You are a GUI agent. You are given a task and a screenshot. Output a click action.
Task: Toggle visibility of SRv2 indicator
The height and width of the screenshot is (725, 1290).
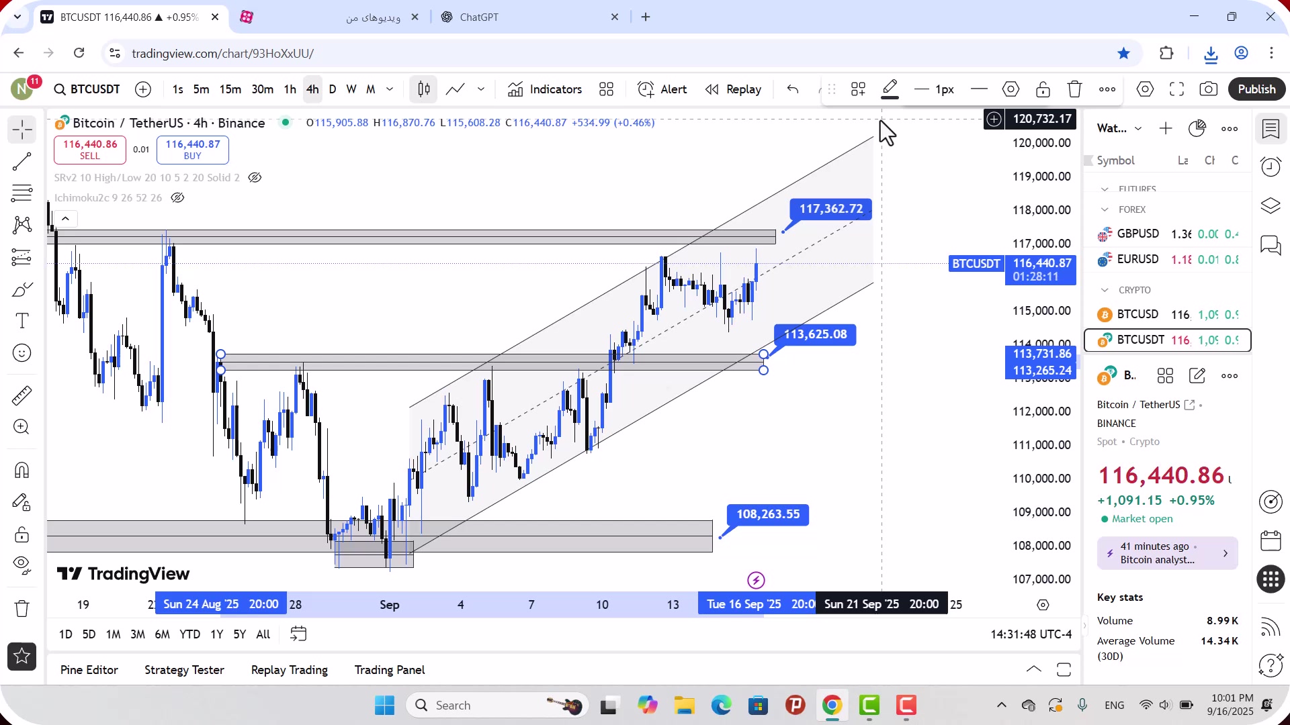[255, 178]
